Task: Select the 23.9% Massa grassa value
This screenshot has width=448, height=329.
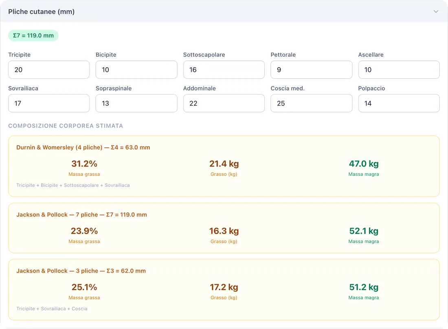Action: coord(84,231)
